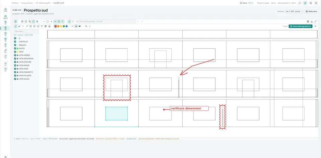Pick the blue markup color
This screenshot has width=321, height=158.
coord(67,26)
